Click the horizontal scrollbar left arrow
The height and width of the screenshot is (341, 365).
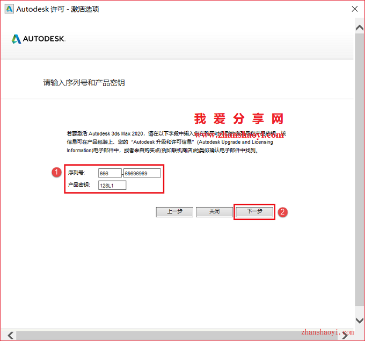(10, 336)
